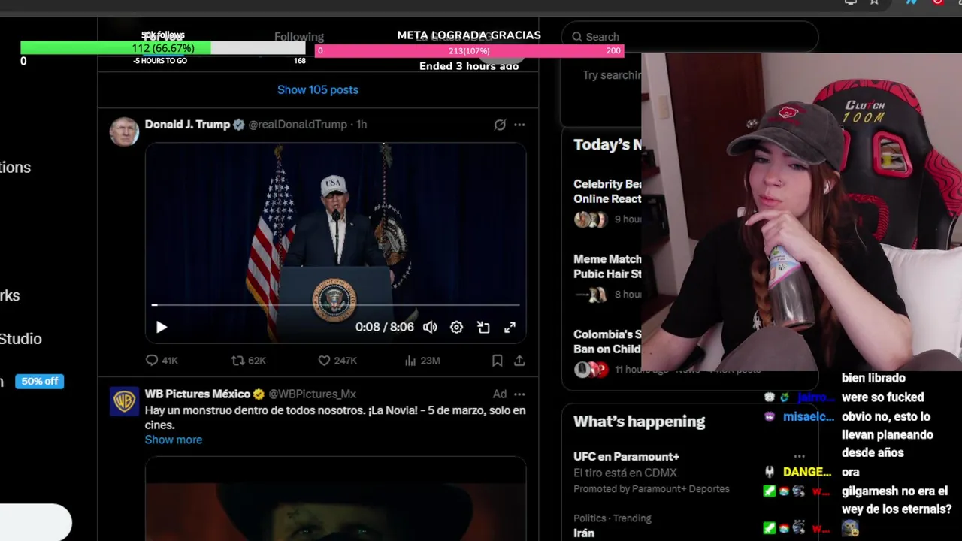962x541 pixels.
Task: Play the Trump video
Action: [161, 327]
